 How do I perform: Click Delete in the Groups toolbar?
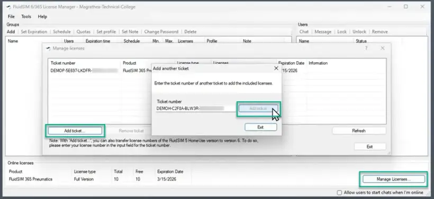click(x=191, y=32)
